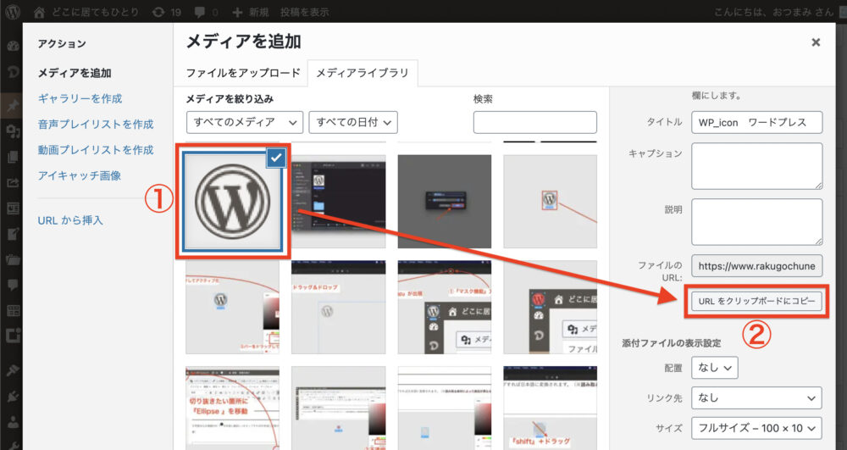Image resolution: width=847 pixels, height=450 pixels.
Task: Open the Plugins plug icon in sidebar
Action: (x=13, y=397)
